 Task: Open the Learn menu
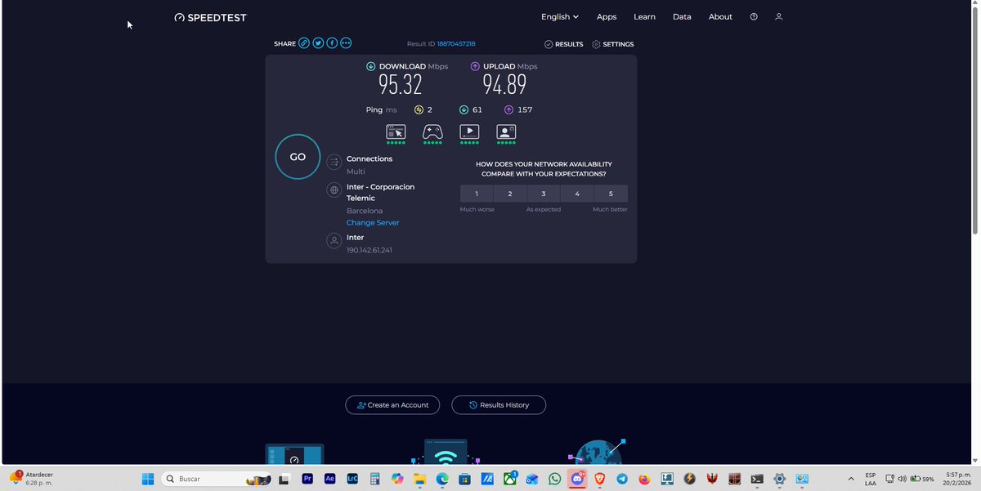click(644, 16)
